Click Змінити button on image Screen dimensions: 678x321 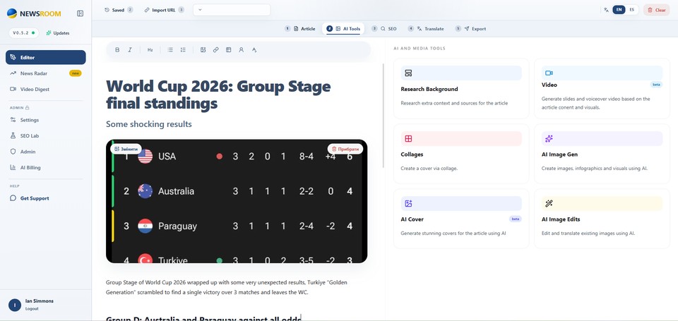[x=126, y=149]
